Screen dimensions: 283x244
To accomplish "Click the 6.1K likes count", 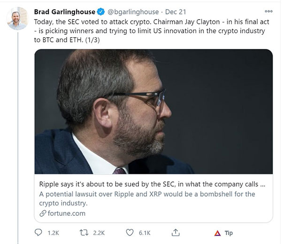I will point(145,233).
